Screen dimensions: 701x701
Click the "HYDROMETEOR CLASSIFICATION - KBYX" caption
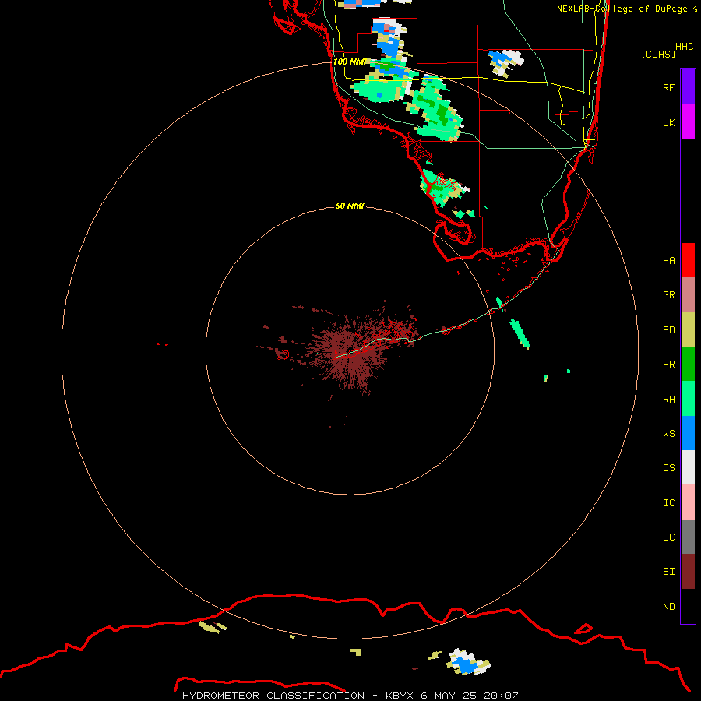point(299,696)
